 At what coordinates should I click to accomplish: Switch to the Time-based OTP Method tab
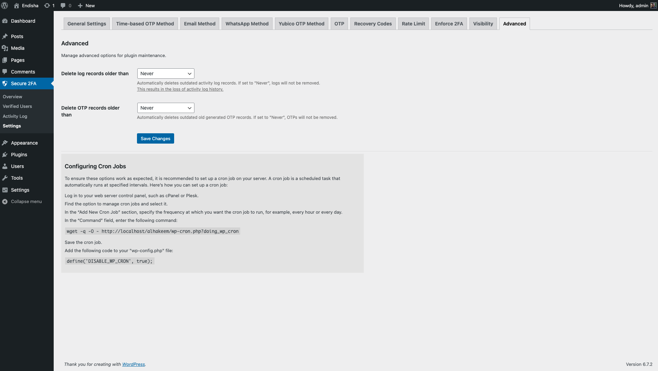coord(145,24)
